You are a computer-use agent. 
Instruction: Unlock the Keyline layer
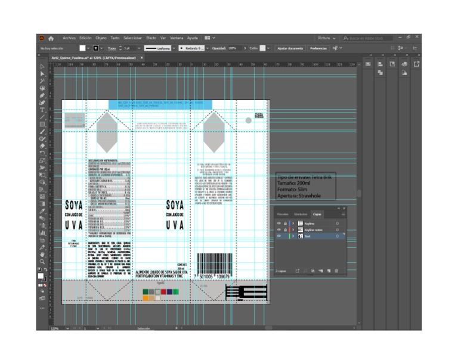pyautogui.click(x=285, y=223)
